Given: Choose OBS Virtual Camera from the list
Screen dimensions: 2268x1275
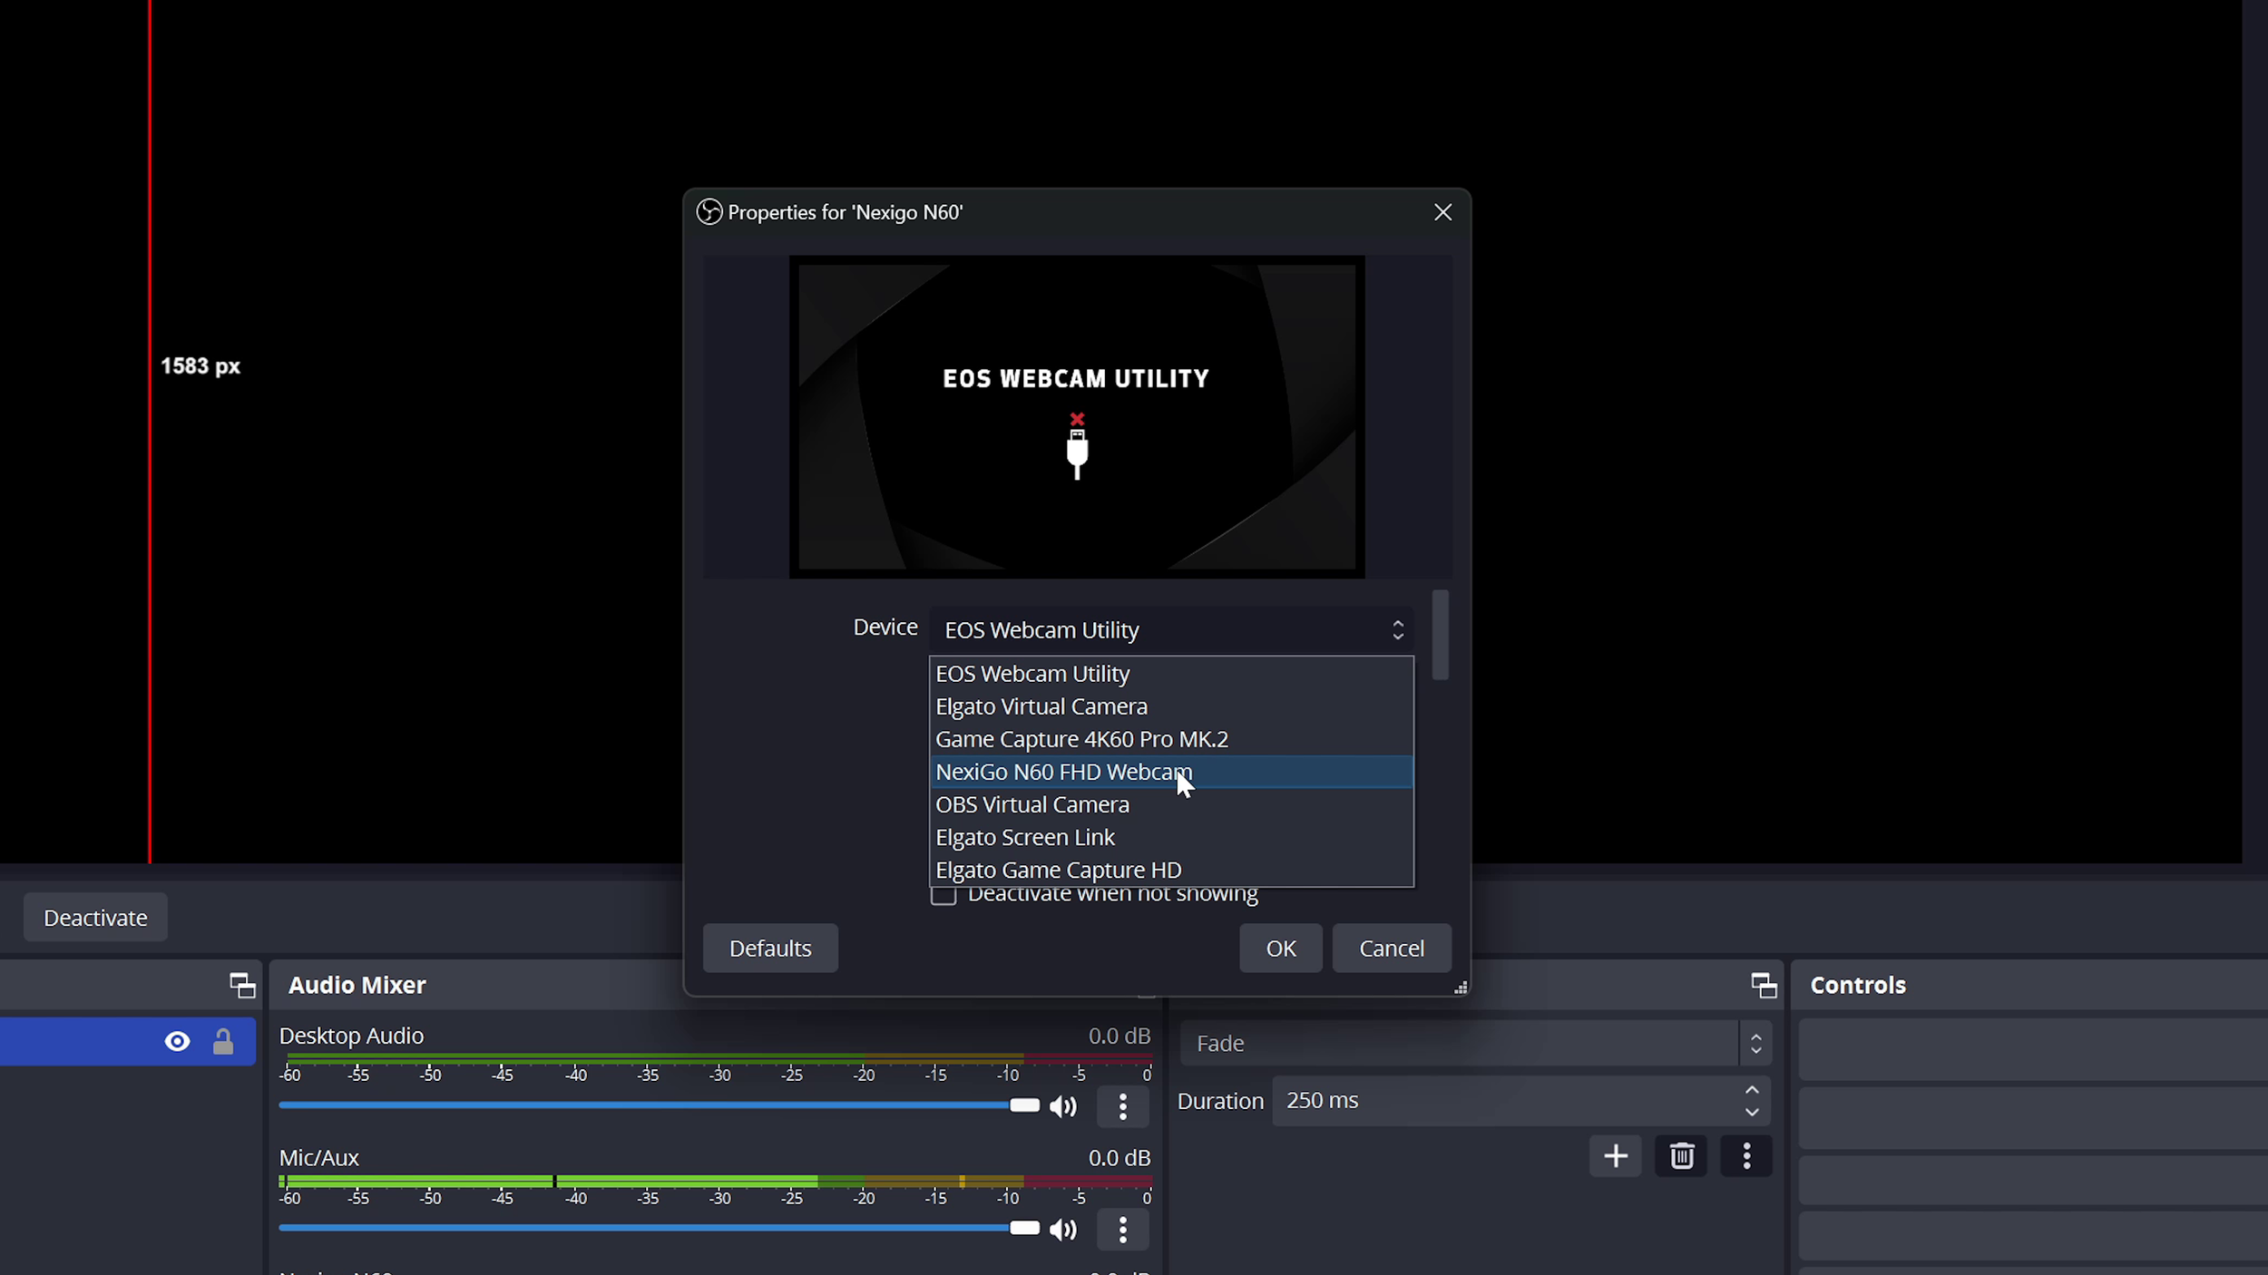Looking at the screenshot, I should [x=1032, y=804].
